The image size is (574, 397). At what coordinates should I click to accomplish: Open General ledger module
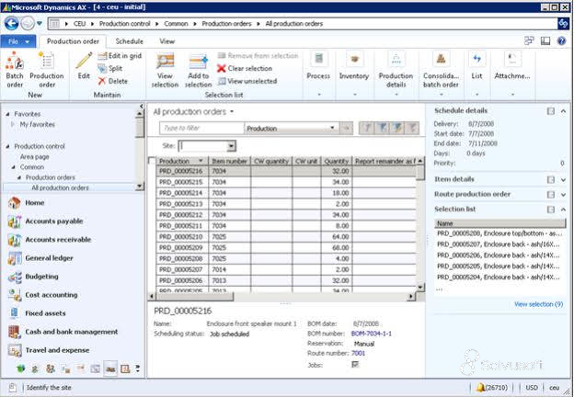click(40, 258)
